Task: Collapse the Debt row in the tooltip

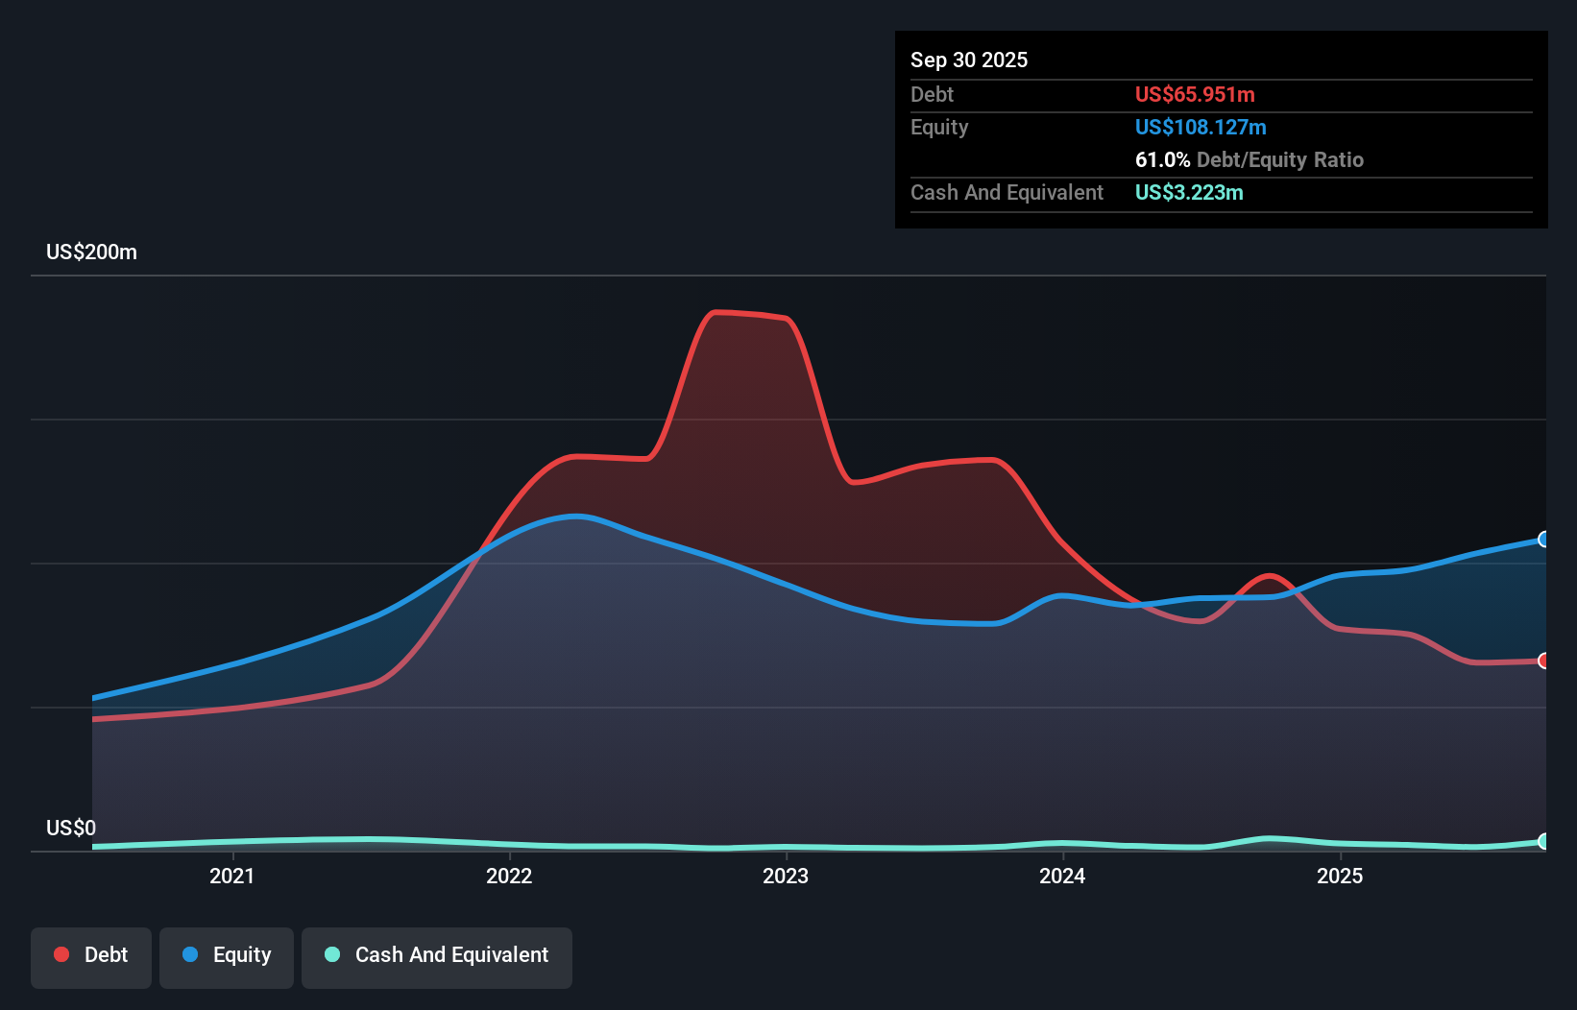Action: (x=932, y=94)
